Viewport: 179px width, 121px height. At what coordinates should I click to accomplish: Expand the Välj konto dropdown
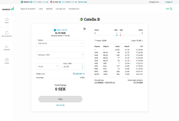click(81, 43)
